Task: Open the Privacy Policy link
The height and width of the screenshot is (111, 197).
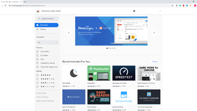Action: pos(41,93)
